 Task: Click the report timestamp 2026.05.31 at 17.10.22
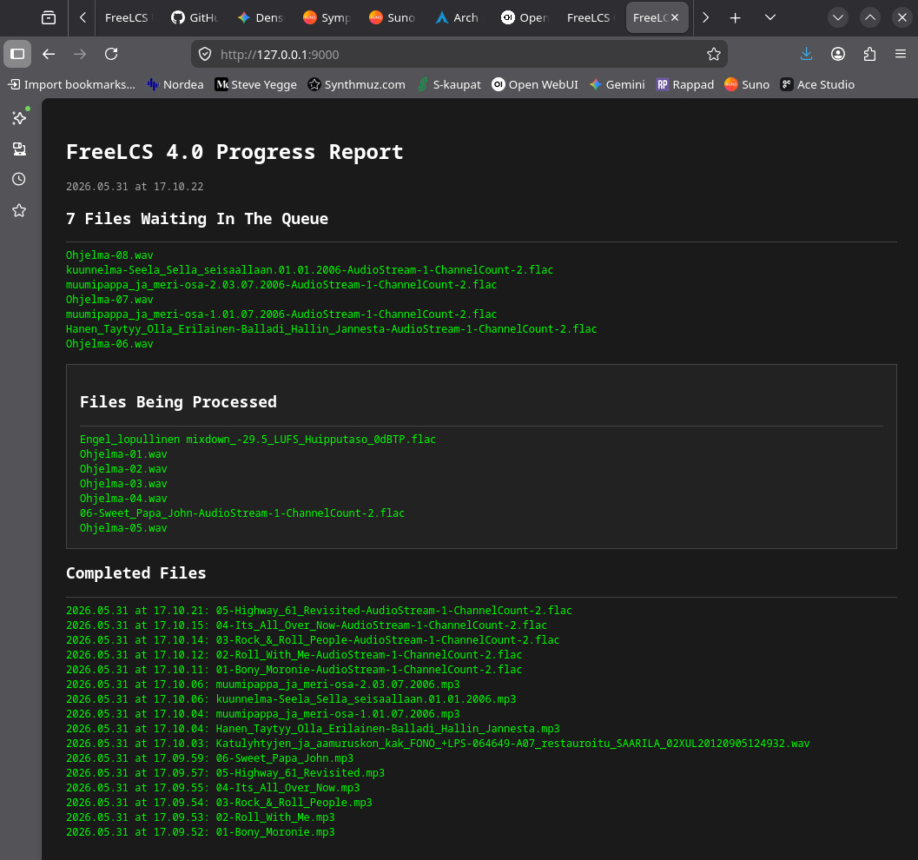(x=135, y=187)
